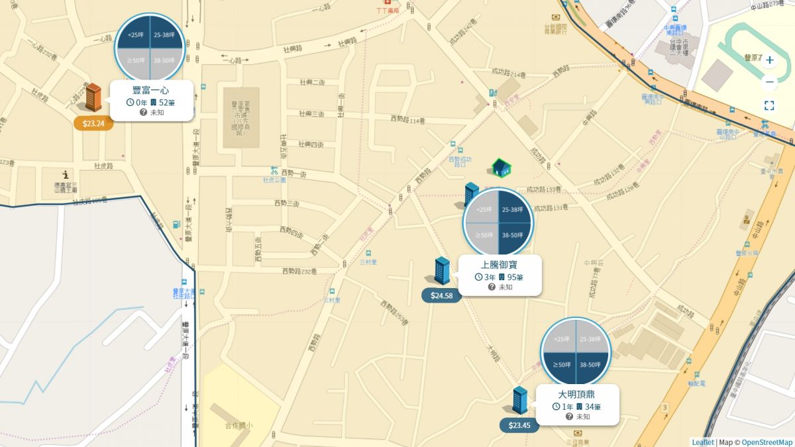
Task: Zoom in on the map
Action: (769, 60)
